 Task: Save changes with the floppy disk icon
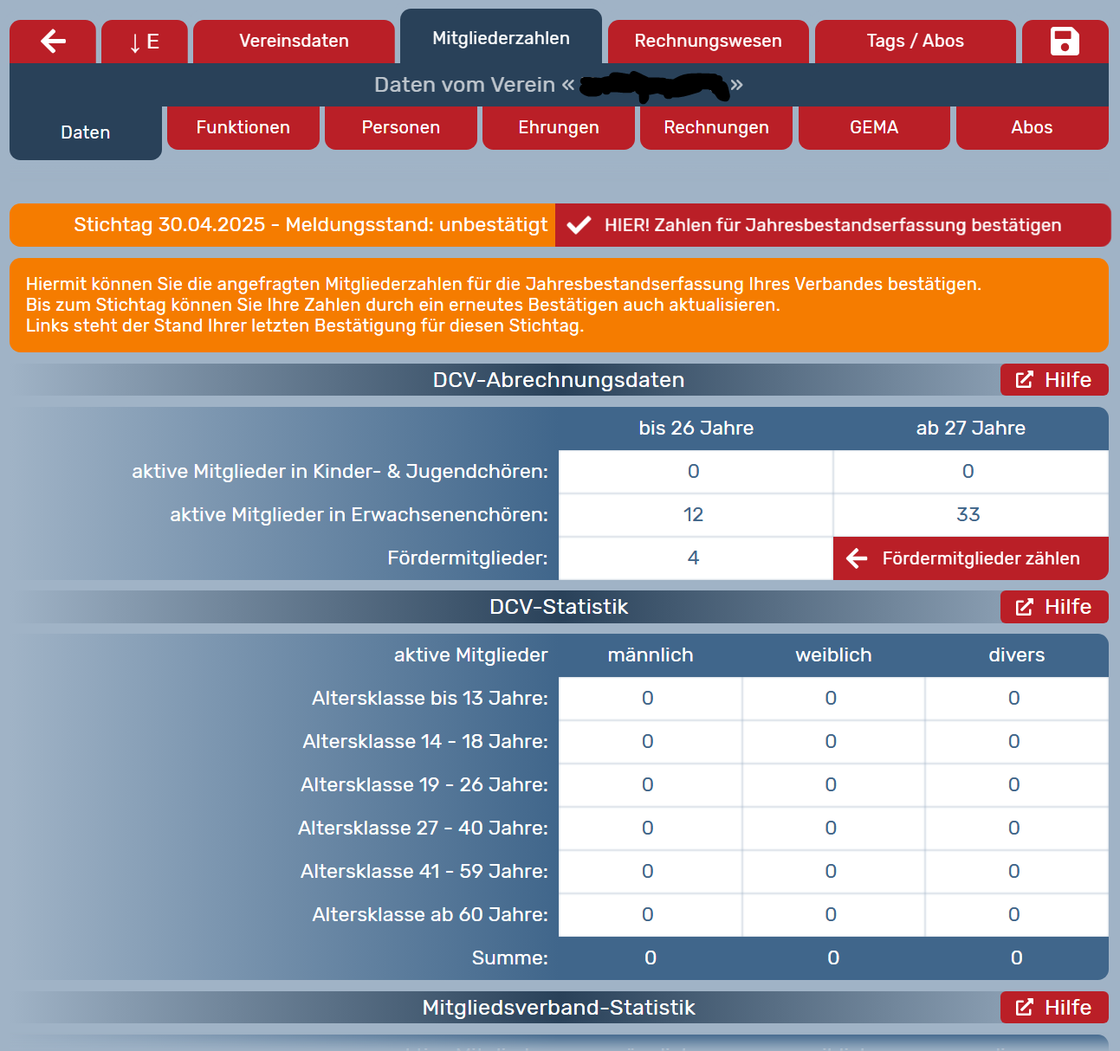[x=1065, y=41]
